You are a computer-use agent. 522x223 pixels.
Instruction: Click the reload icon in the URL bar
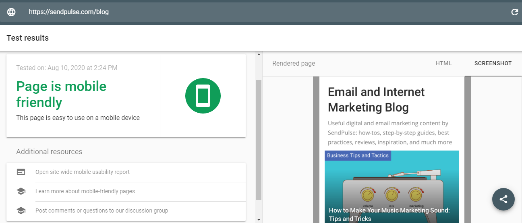coord(514,12)
